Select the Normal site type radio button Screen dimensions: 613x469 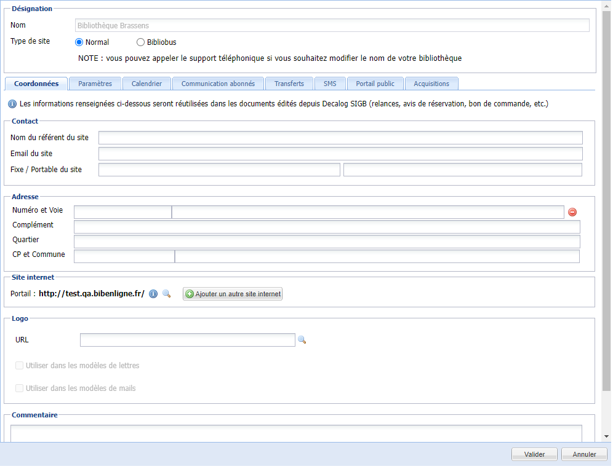(79, 42)
